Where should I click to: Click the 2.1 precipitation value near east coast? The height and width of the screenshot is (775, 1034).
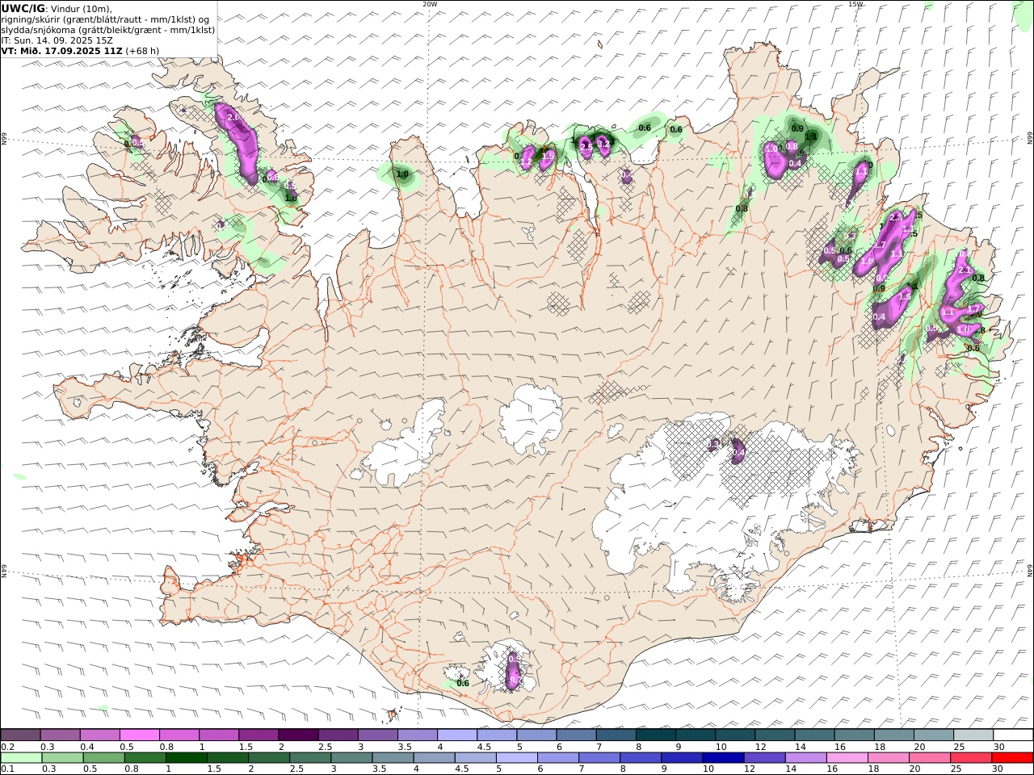963,270
